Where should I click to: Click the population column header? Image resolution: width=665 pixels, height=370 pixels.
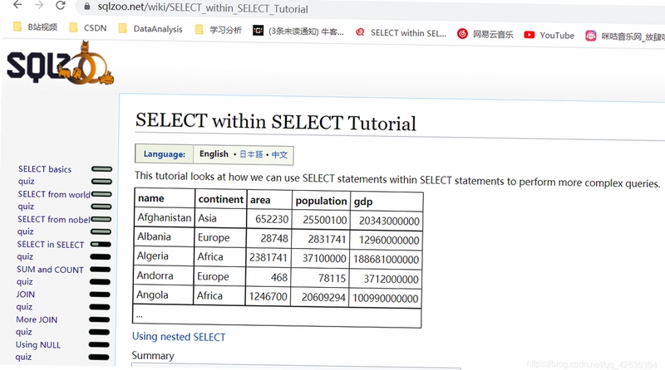[x=321, y=201]
